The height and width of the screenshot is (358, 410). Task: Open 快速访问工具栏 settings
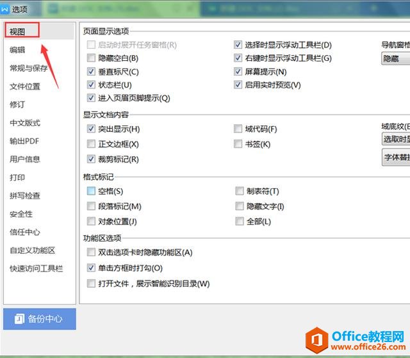(x=37, y=268)
